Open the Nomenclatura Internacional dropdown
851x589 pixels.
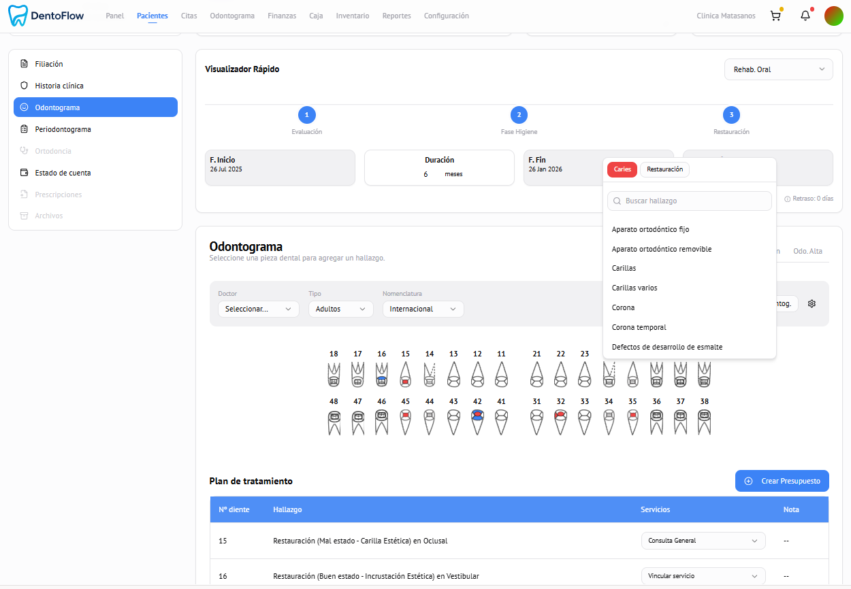422,309
